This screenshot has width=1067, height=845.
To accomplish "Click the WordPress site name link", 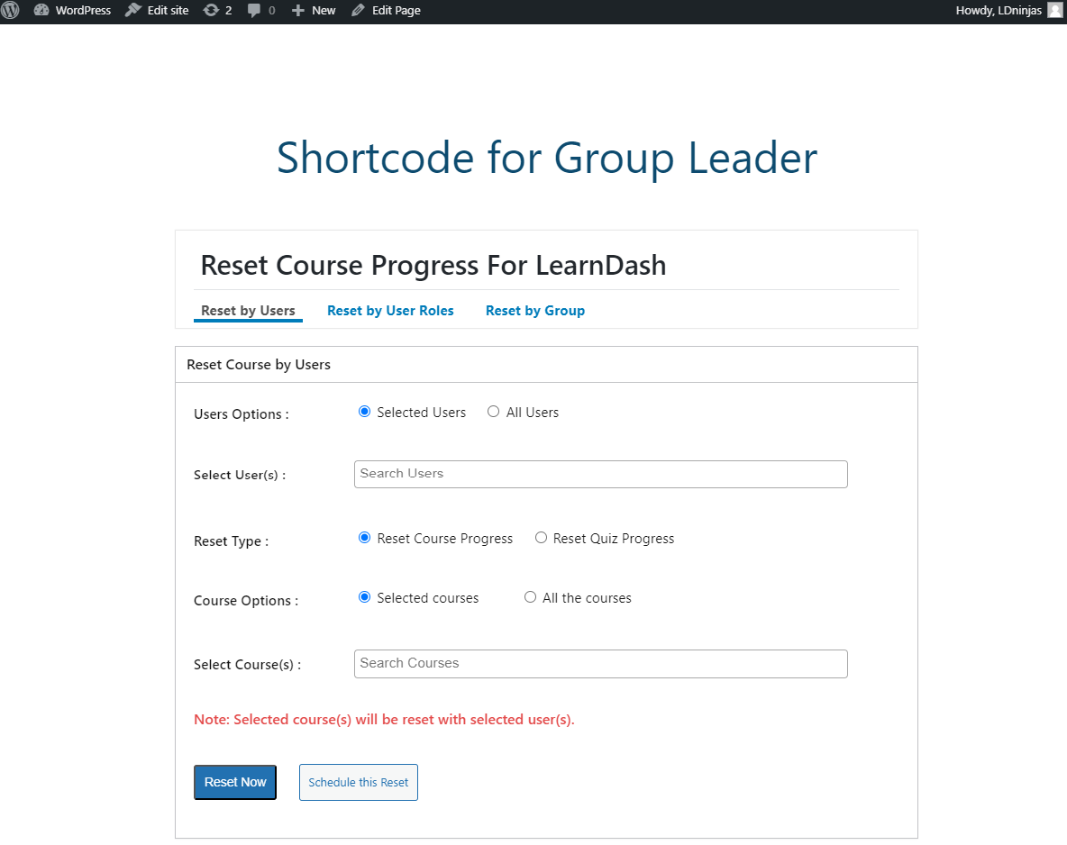I will tap(83, 10).
